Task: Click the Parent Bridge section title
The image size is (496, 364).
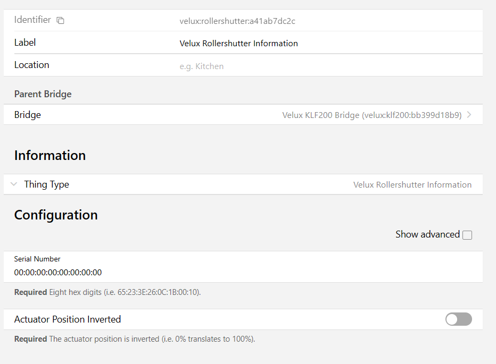Action: tap(43, 94)
